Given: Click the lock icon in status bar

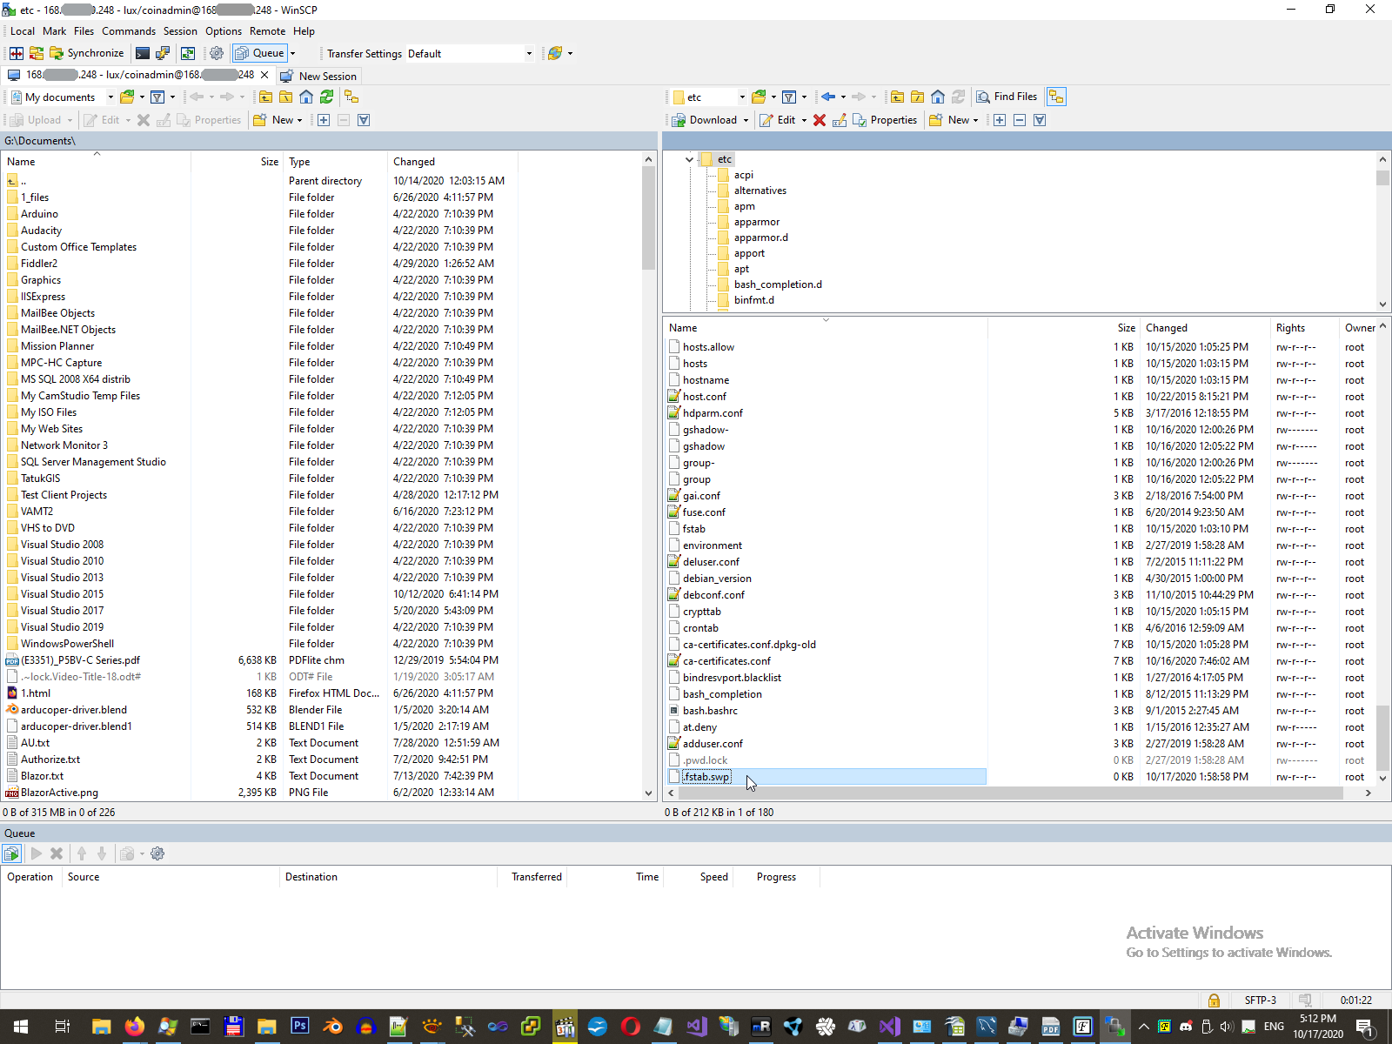Looking at the screenshot, I should tap(1214, 1000).
